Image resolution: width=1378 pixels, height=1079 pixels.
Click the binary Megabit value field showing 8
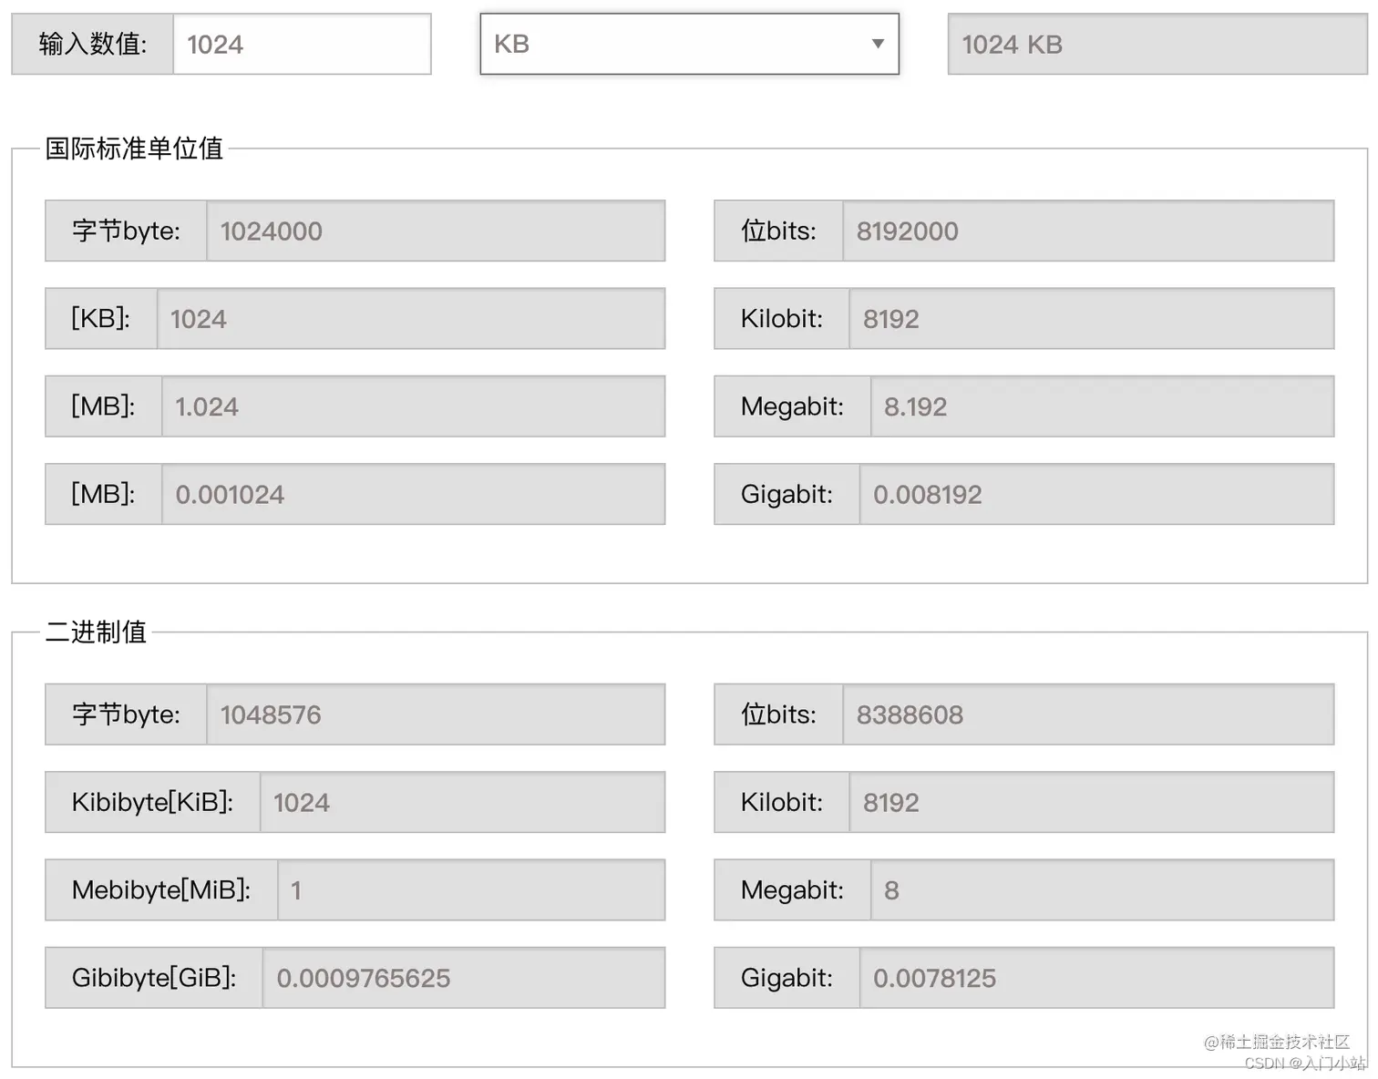(x=1103, y=889)
